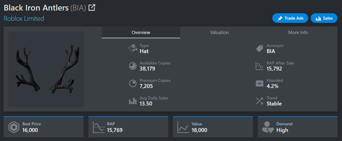Click the Premium Copies label
342x141 pixels.
tap(155, 80)
